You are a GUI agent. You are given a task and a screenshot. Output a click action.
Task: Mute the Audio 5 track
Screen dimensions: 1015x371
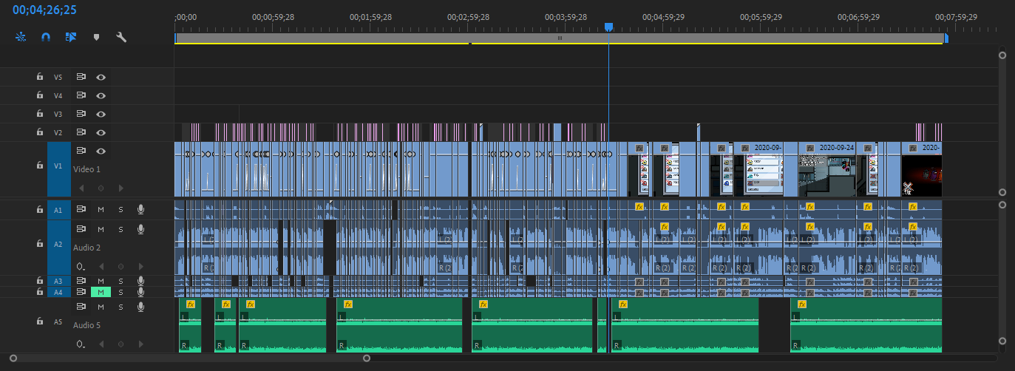(101, 307)
